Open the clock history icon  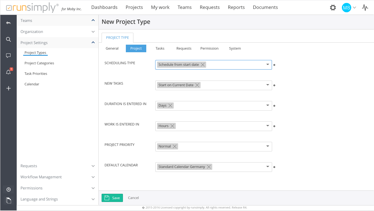8,190
